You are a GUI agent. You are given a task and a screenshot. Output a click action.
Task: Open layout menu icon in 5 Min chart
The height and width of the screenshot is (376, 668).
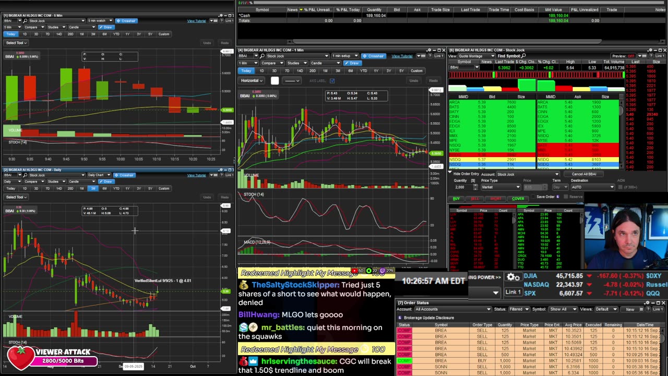pyautogui.click(x=214, y=21)
